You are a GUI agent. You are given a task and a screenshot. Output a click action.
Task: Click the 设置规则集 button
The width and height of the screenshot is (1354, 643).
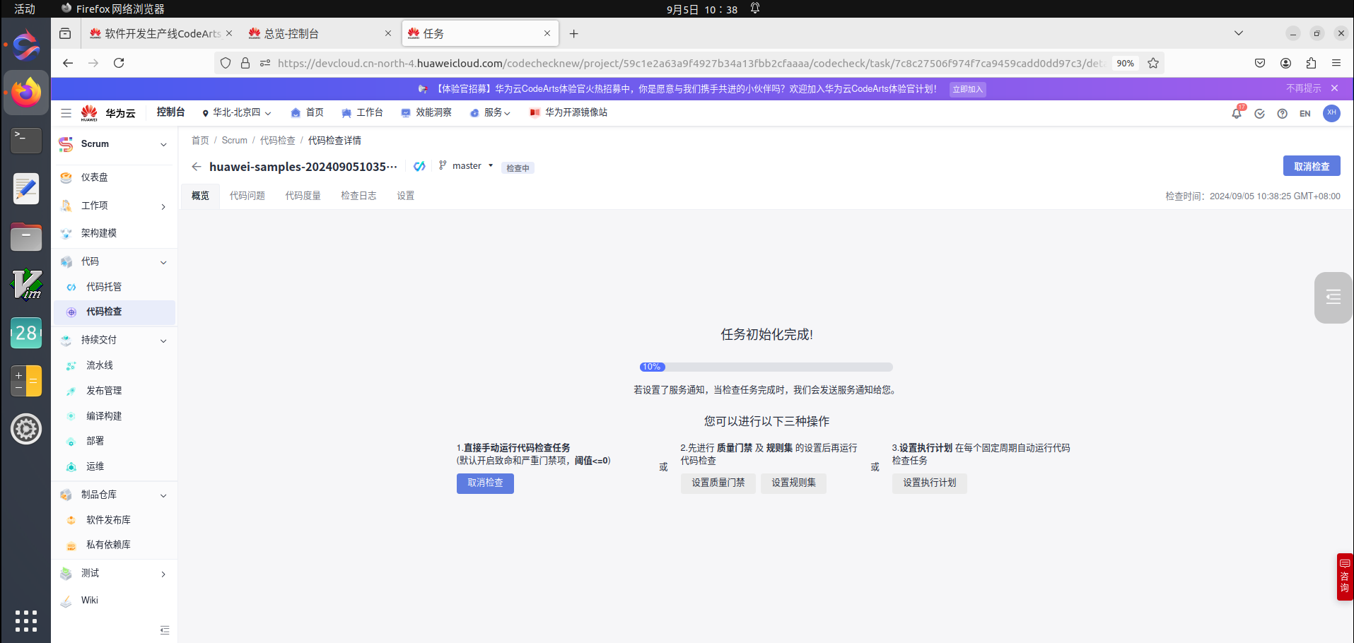tap(793, 483)
